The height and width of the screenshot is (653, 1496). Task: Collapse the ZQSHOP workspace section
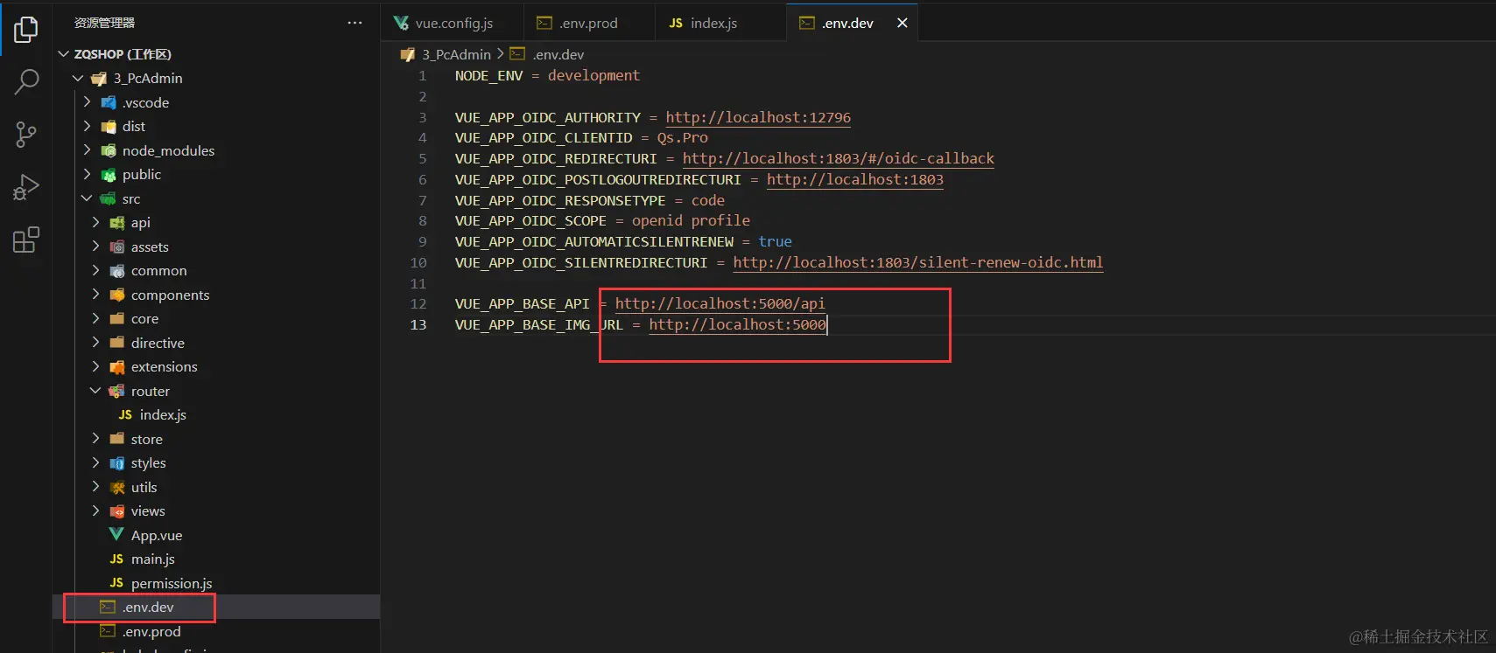point(63,54)
